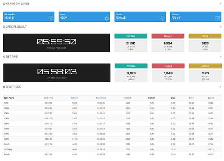The image size is (224, 161).
Task: Click the user icon beside HSIANG CHI WANG
Action: tap(4, 4)
